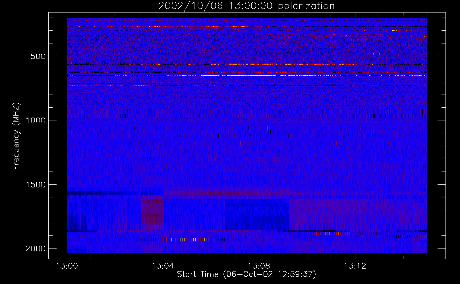Select the 1000 frequency axis label
Viewport: 460px width, 284px height.
(36, 120)
